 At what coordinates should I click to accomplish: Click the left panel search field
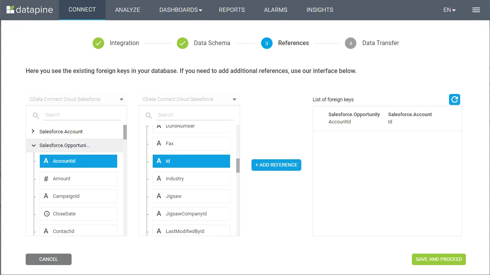[x=82, y=115]
